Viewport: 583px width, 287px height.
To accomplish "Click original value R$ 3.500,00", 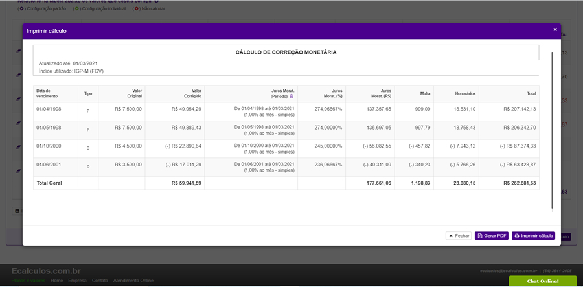I will 128,165.
